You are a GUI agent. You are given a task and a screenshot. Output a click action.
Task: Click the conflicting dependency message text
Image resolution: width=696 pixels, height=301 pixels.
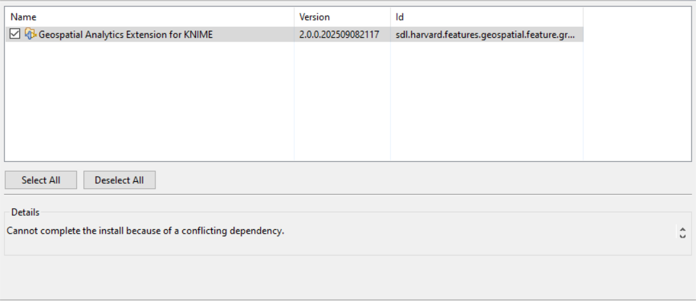145,231
